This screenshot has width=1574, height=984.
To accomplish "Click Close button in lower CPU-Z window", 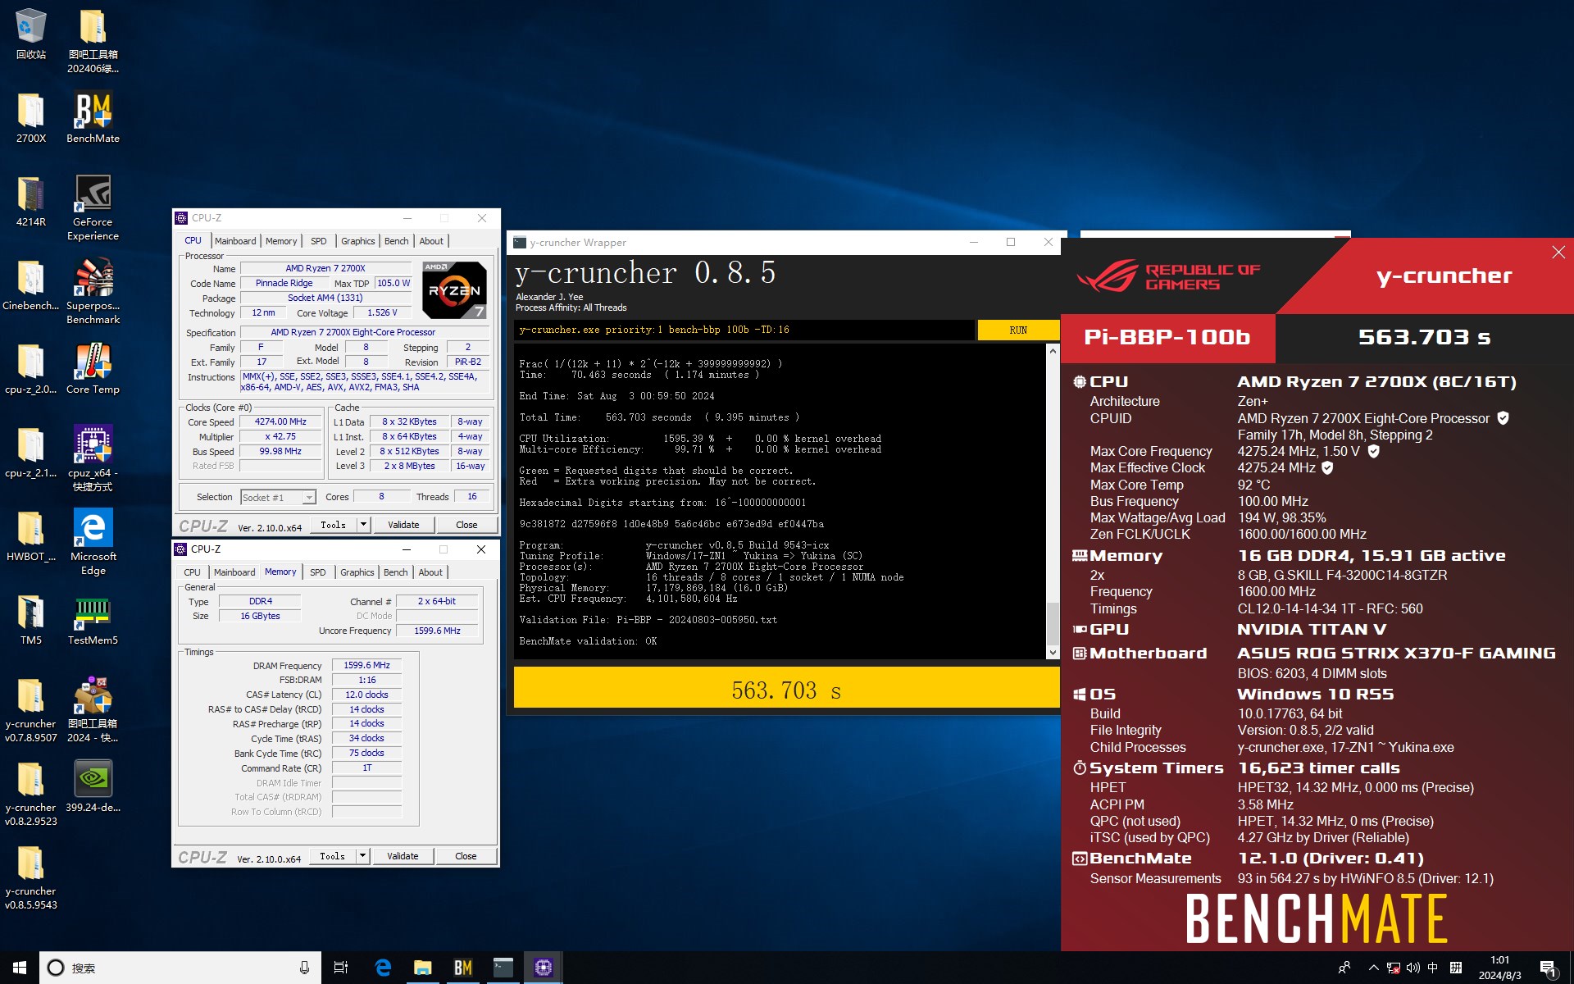I will click(466, 856).
